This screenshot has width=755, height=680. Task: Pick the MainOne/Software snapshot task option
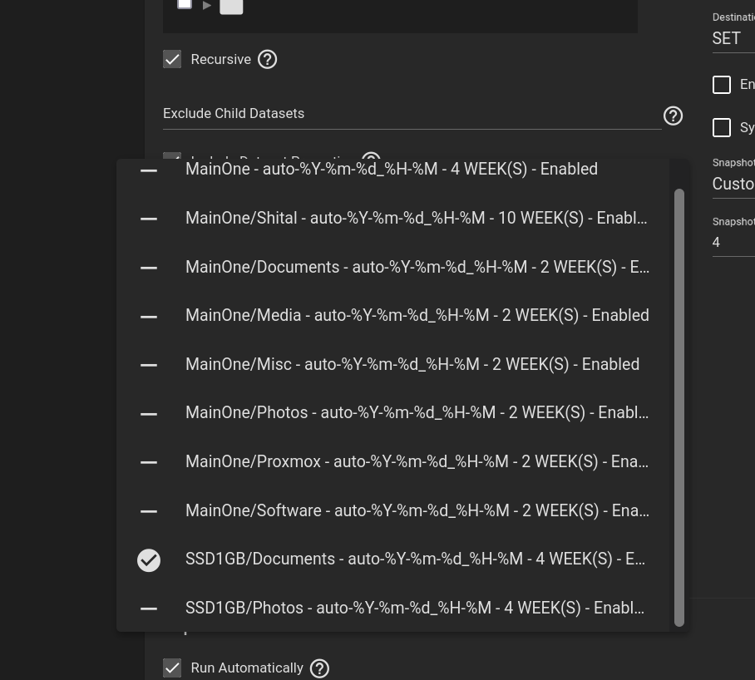click(x=417, y=511)
